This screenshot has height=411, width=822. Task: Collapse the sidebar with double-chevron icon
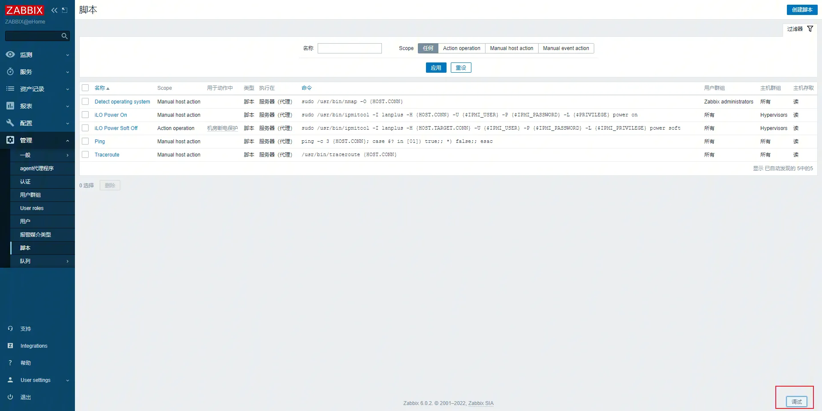click(54, 10)
